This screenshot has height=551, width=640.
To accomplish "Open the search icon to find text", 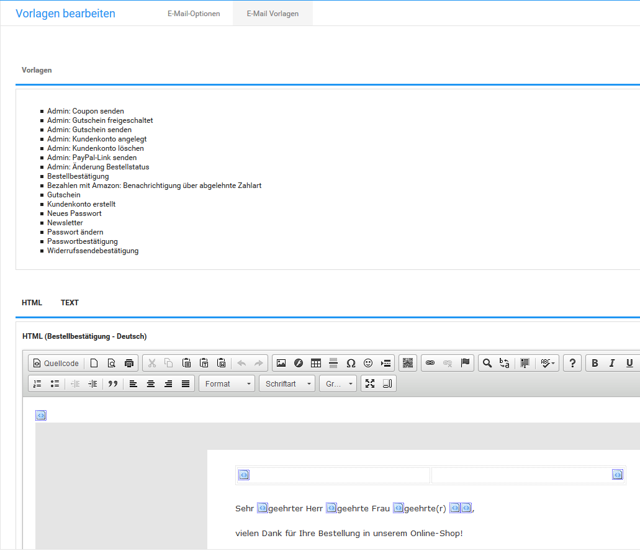I will [x=487, y=363].
